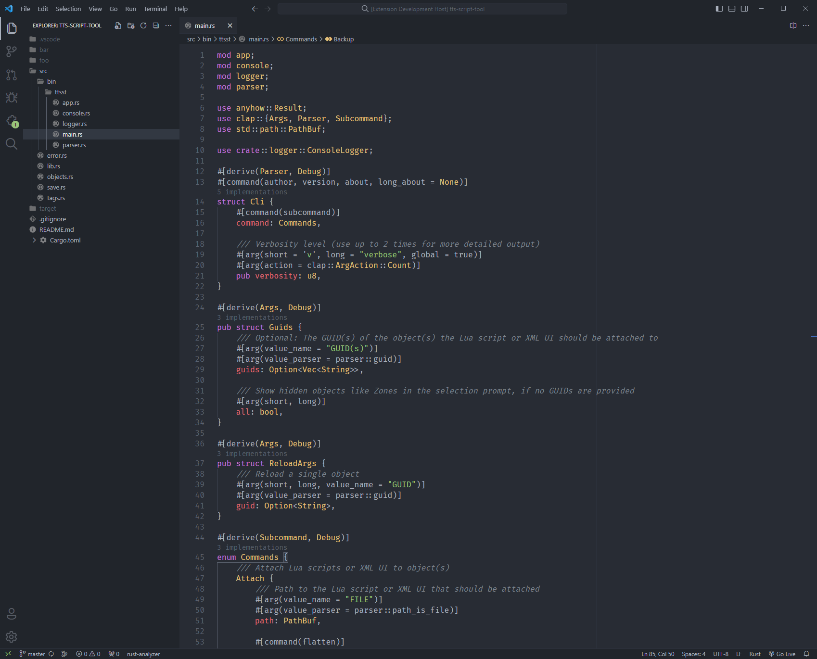Image resolution: width=817 pixels, height=659 pixels.
Task: Refresh the Explorer tree
Action: [143, 25]
